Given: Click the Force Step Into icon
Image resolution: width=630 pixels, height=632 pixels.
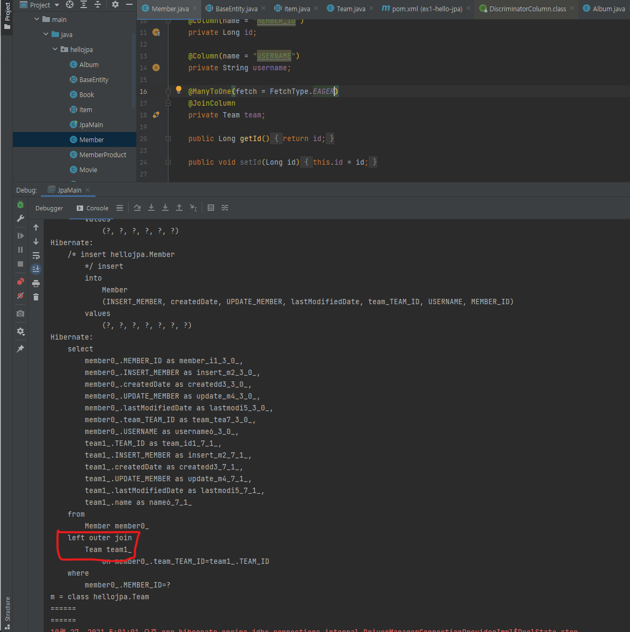Looking at the screenshot, I should coord(165,208).
